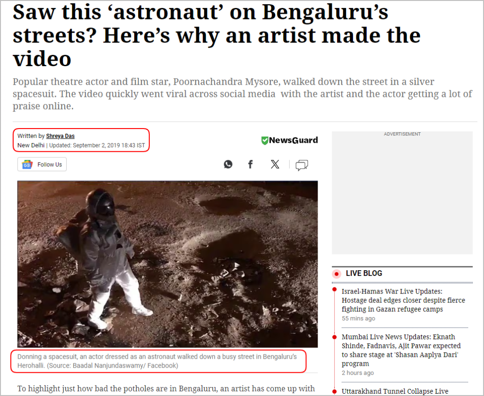Open the comments speech bubble icon
484x396 pixels.
click(302, 165)
